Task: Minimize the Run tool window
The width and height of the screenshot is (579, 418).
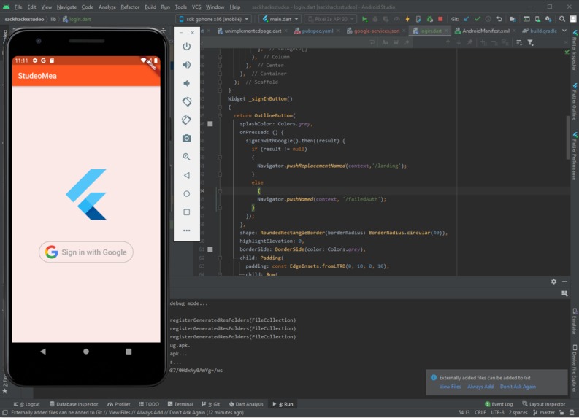Action: pyautogui.click(x=564, y=282)
